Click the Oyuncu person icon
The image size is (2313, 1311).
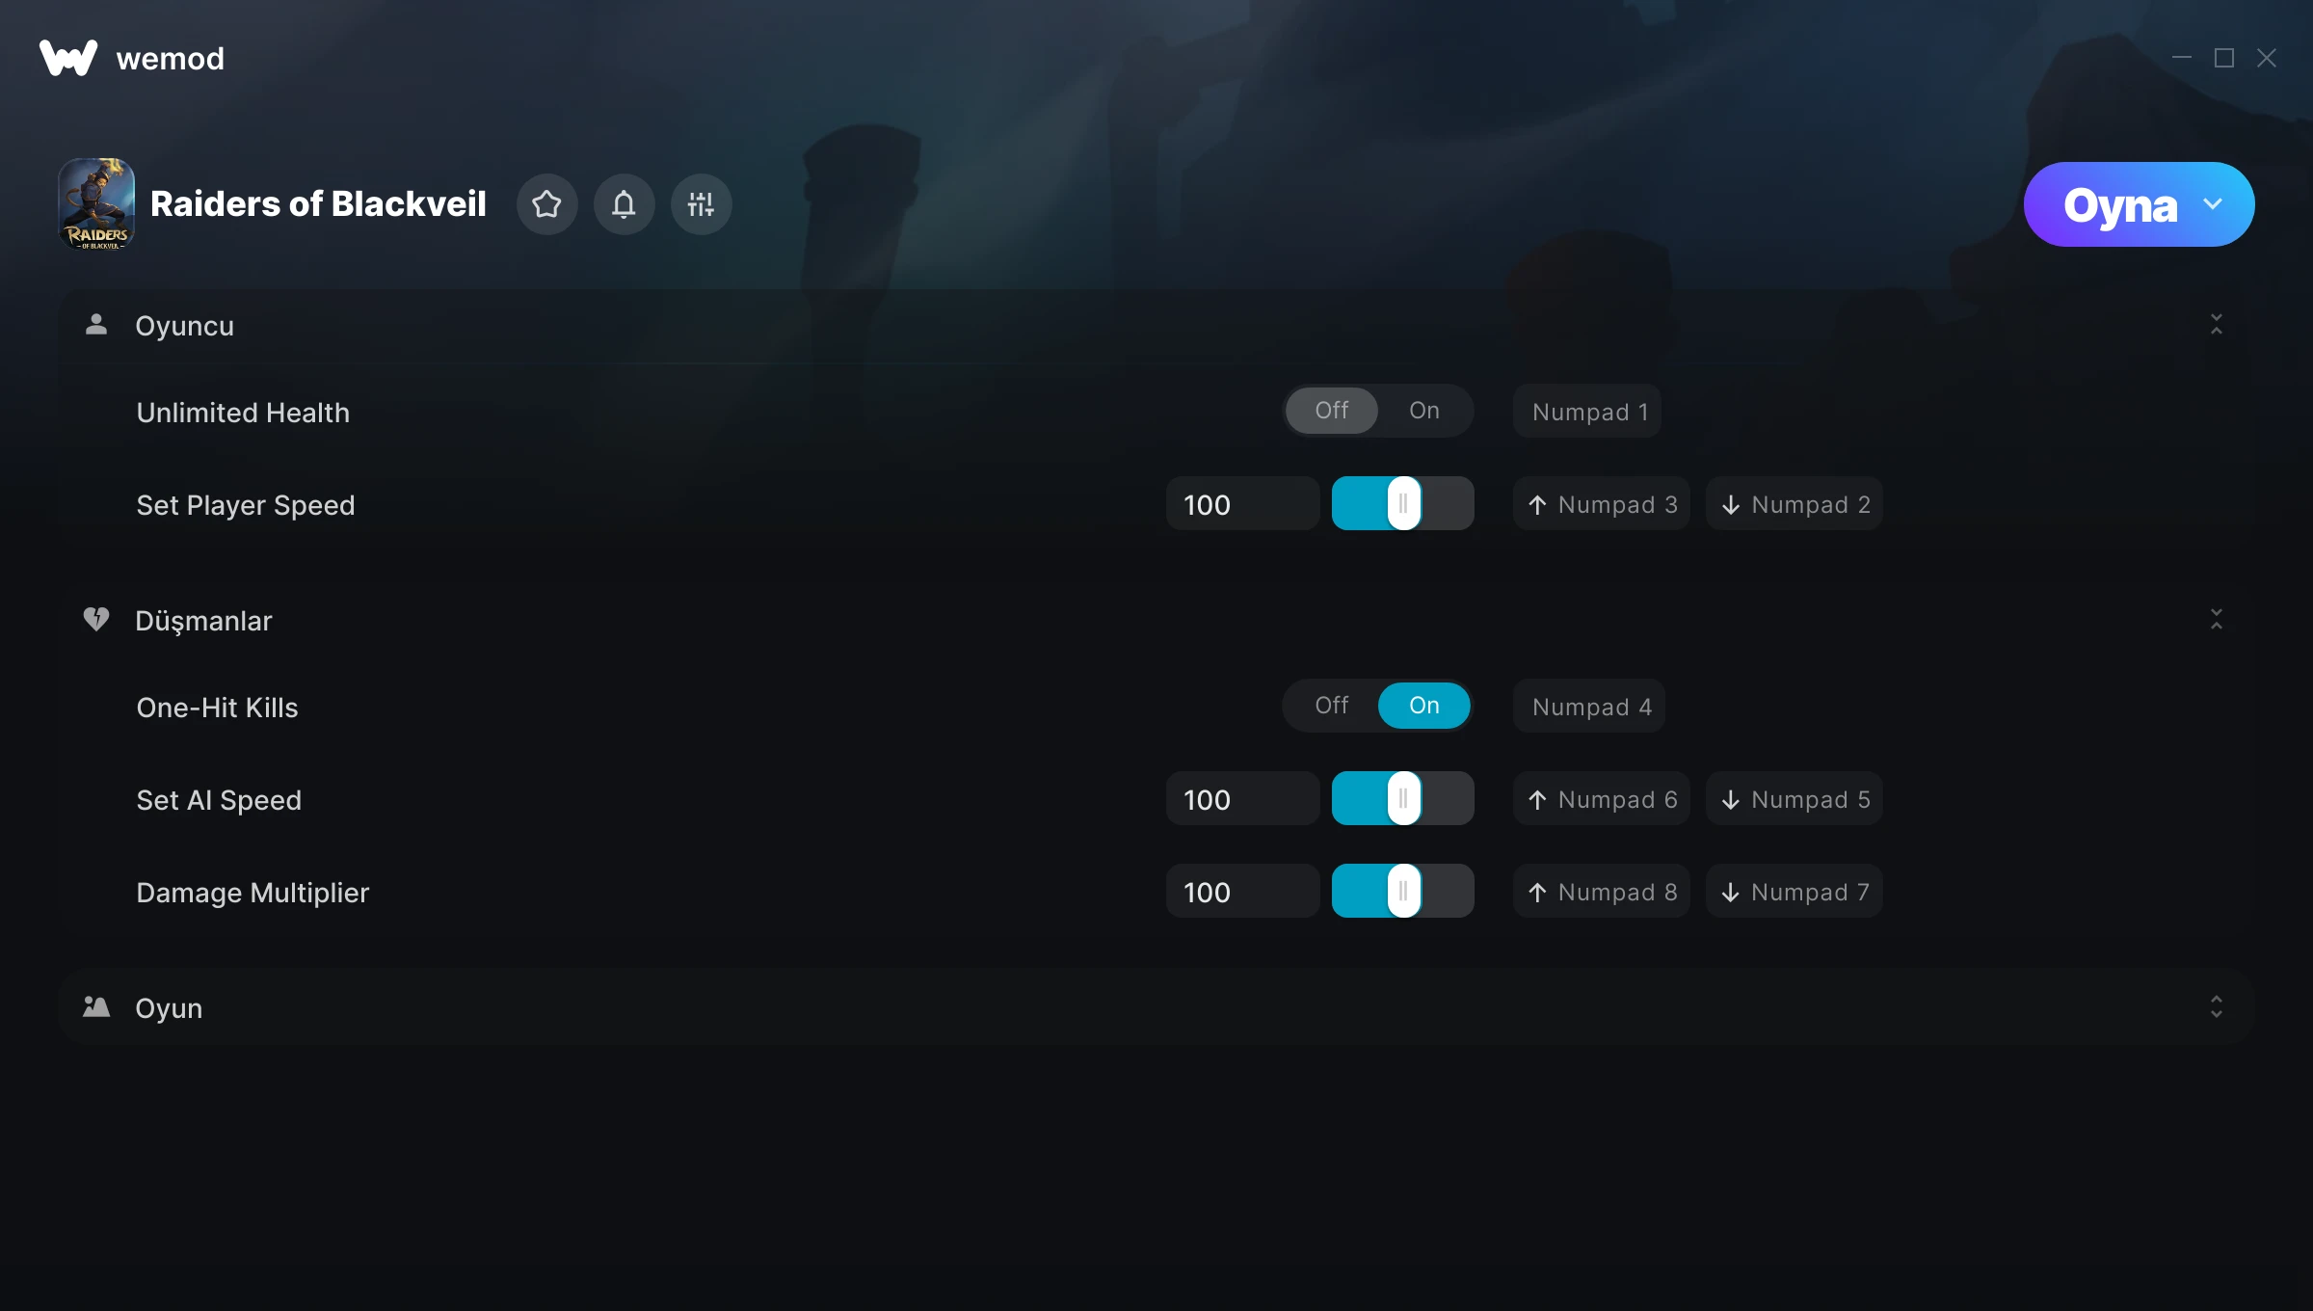point(96,325)
